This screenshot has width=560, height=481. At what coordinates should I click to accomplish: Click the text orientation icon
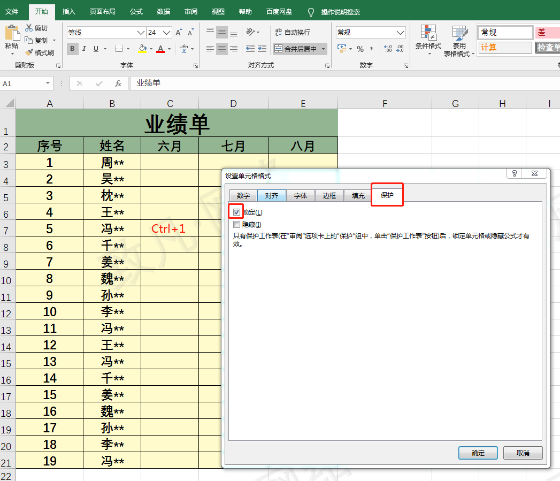coord(250,32)
